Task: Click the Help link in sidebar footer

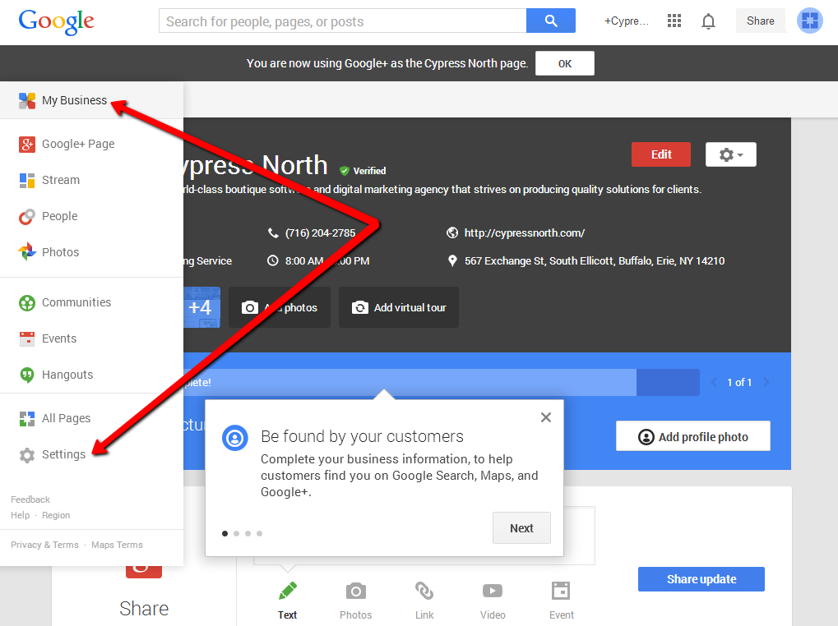Action: coord(21,515)
